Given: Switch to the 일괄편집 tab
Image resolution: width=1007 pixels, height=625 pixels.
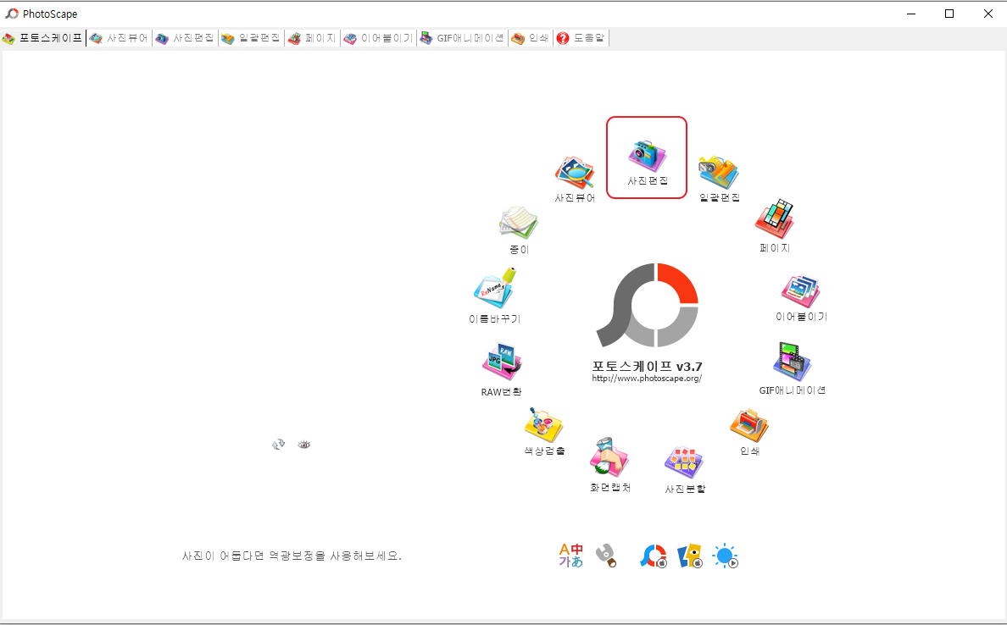Looking at the screenshot, I should (x=251, y=38).
